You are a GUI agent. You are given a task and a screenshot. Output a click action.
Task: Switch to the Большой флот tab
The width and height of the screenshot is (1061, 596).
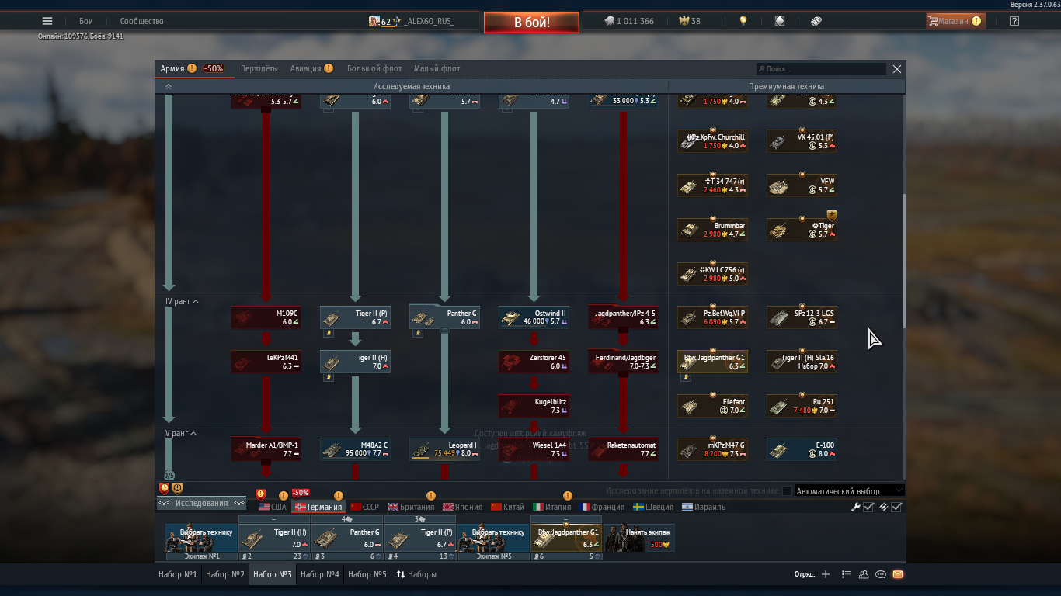374,68
